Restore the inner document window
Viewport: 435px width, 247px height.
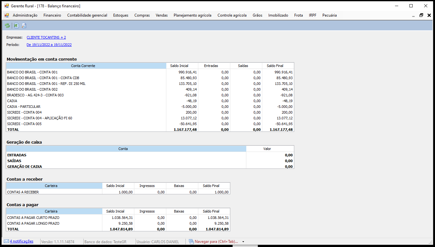click(x=421, y=15)
